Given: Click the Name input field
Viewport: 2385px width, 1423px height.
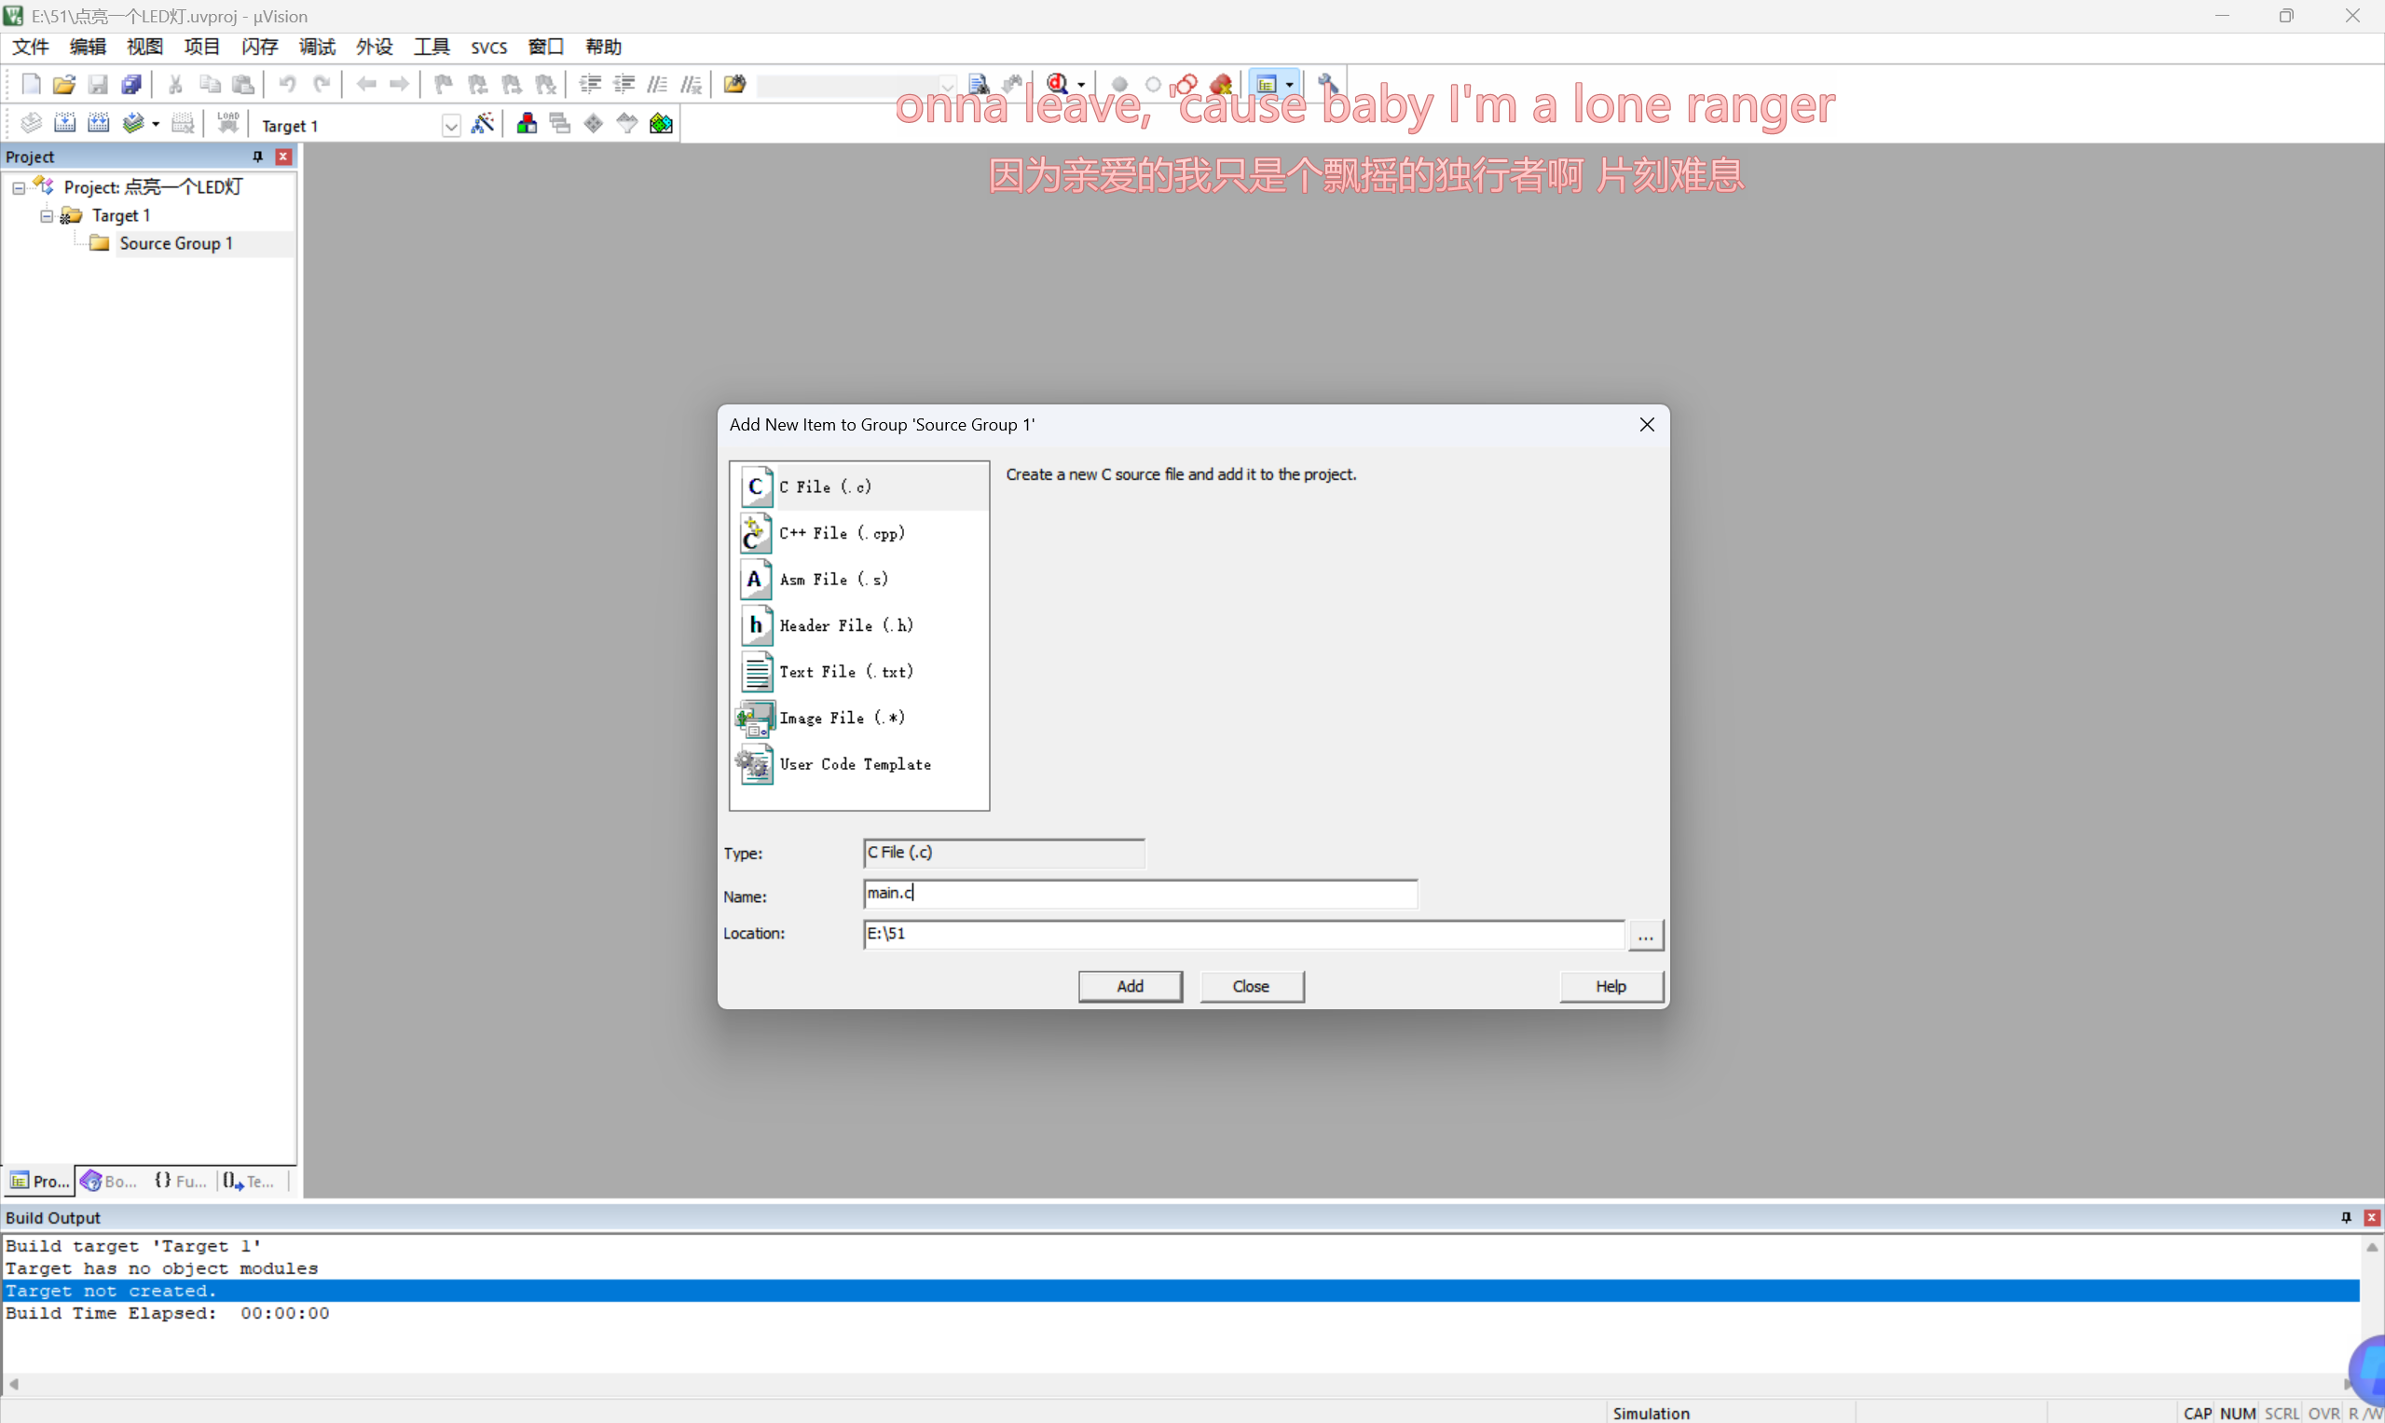Looking at the screenshot, I should click(1139, 894).
